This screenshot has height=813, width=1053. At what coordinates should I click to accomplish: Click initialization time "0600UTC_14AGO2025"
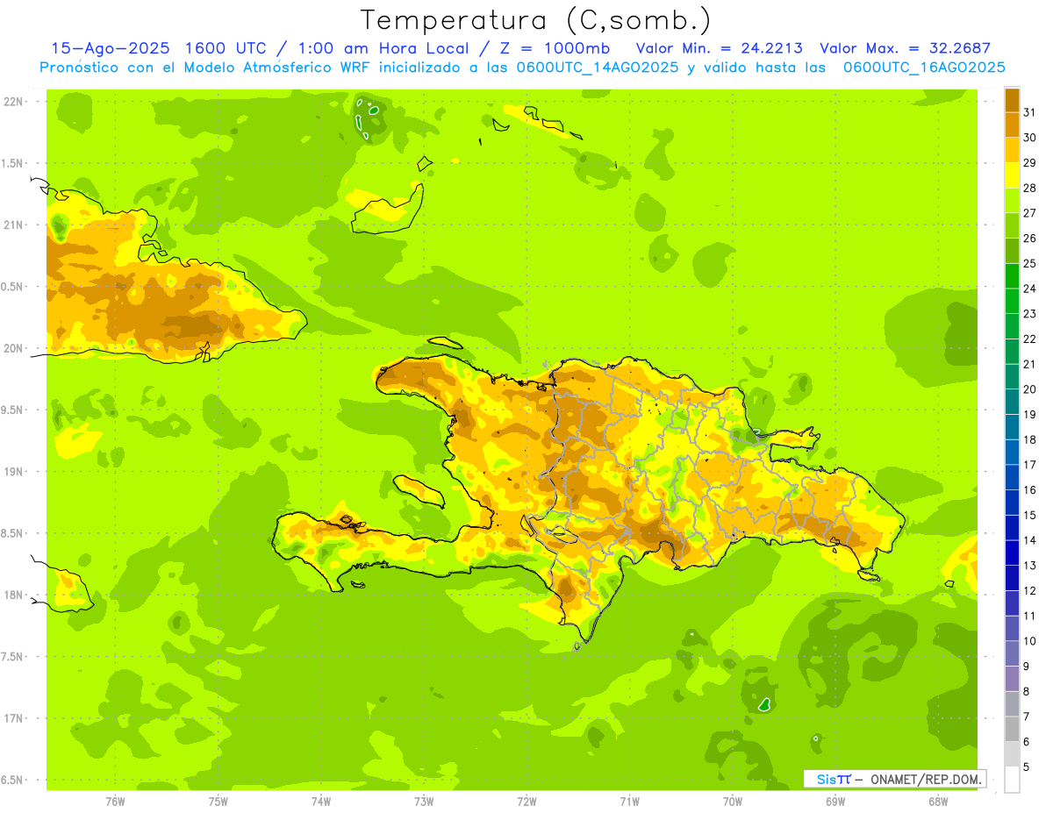click(x=594, y=68)
